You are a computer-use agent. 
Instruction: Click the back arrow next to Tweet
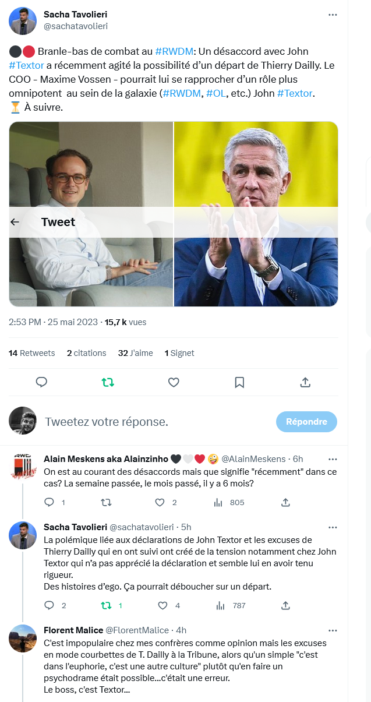click(15, 222)
